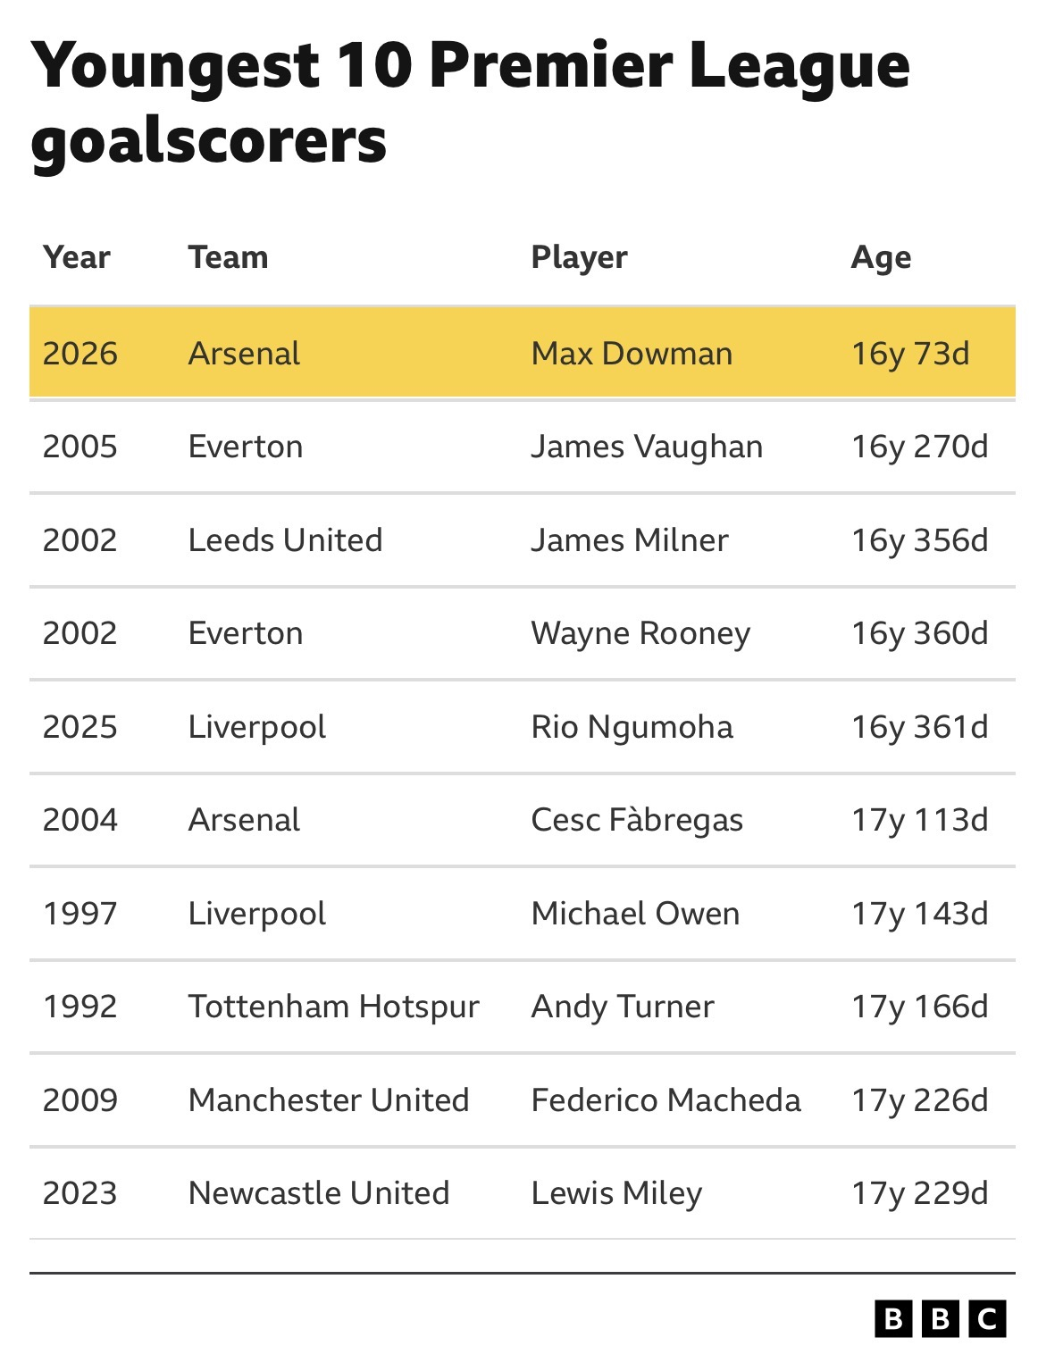Click the Age column header
Viewport: 1038px width, 1371px height.
tap(881, 257)
